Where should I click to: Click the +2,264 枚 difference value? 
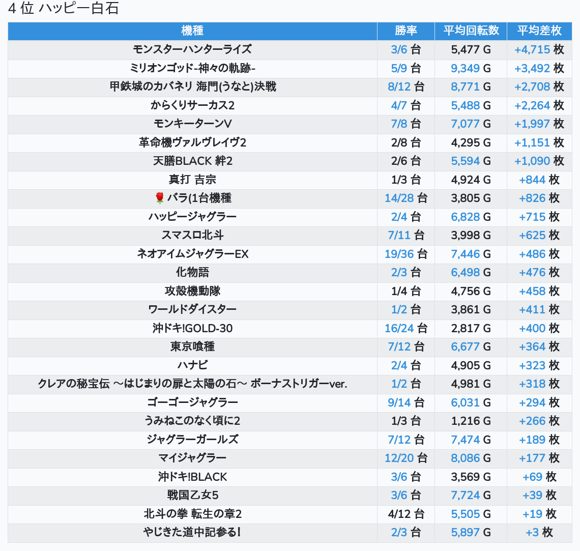click(539, 105)
